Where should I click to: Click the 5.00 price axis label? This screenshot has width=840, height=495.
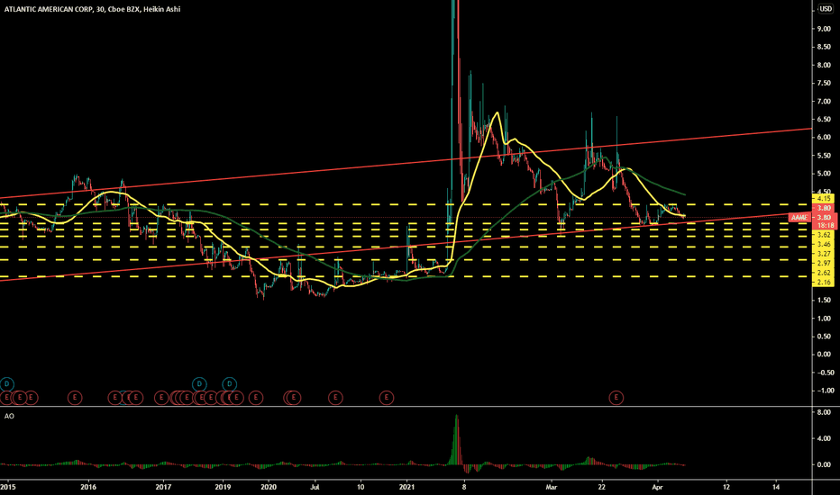tap(824, 174)
